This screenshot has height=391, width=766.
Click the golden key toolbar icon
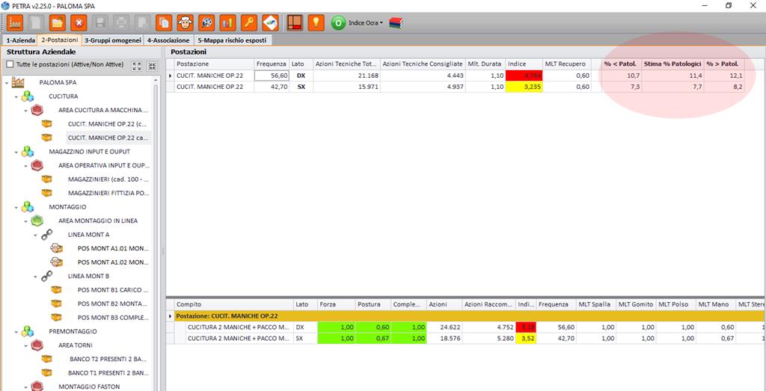pos(249,22)
